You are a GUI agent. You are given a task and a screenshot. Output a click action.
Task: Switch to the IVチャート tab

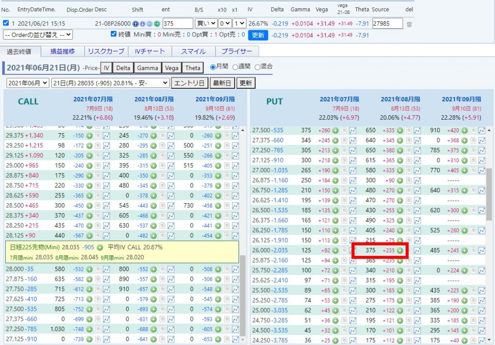click(150, 51)
